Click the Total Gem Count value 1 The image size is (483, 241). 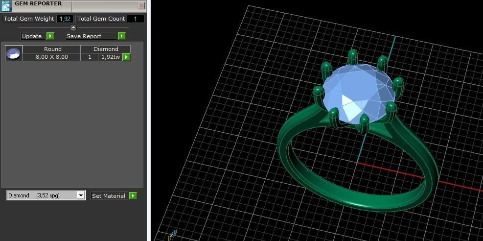(x=136, y=19)
